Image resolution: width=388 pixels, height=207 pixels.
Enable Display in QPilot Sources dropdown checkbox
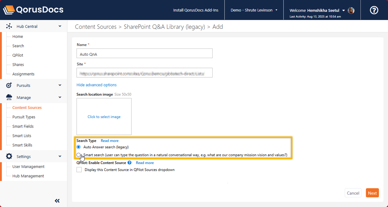click(x=79, y=170)
